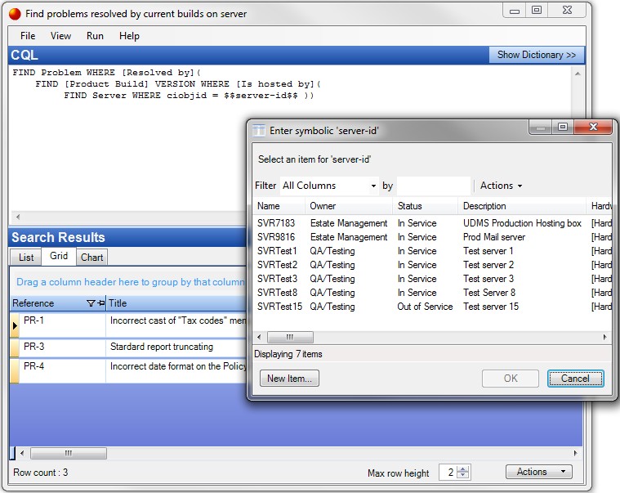This screenshot has height=493, width=620.
Task: Select server SVR7183 row
Action: (432, 223)
